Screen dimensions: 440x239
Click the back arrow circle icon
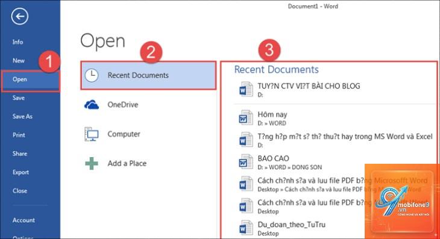[20, 16]
